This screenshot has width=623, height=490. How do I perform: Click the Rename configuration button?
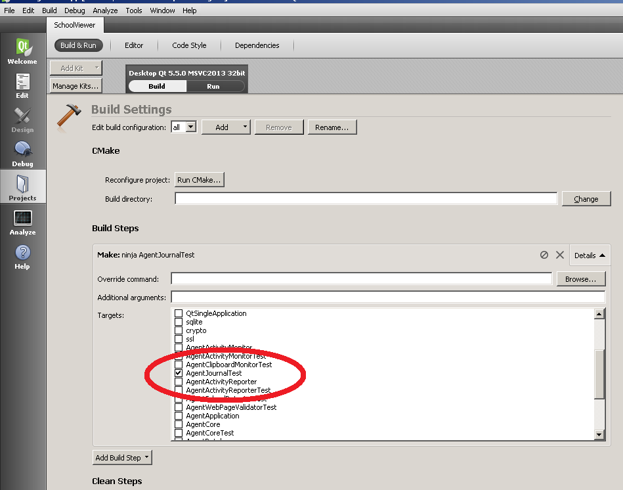click(332, 127)
